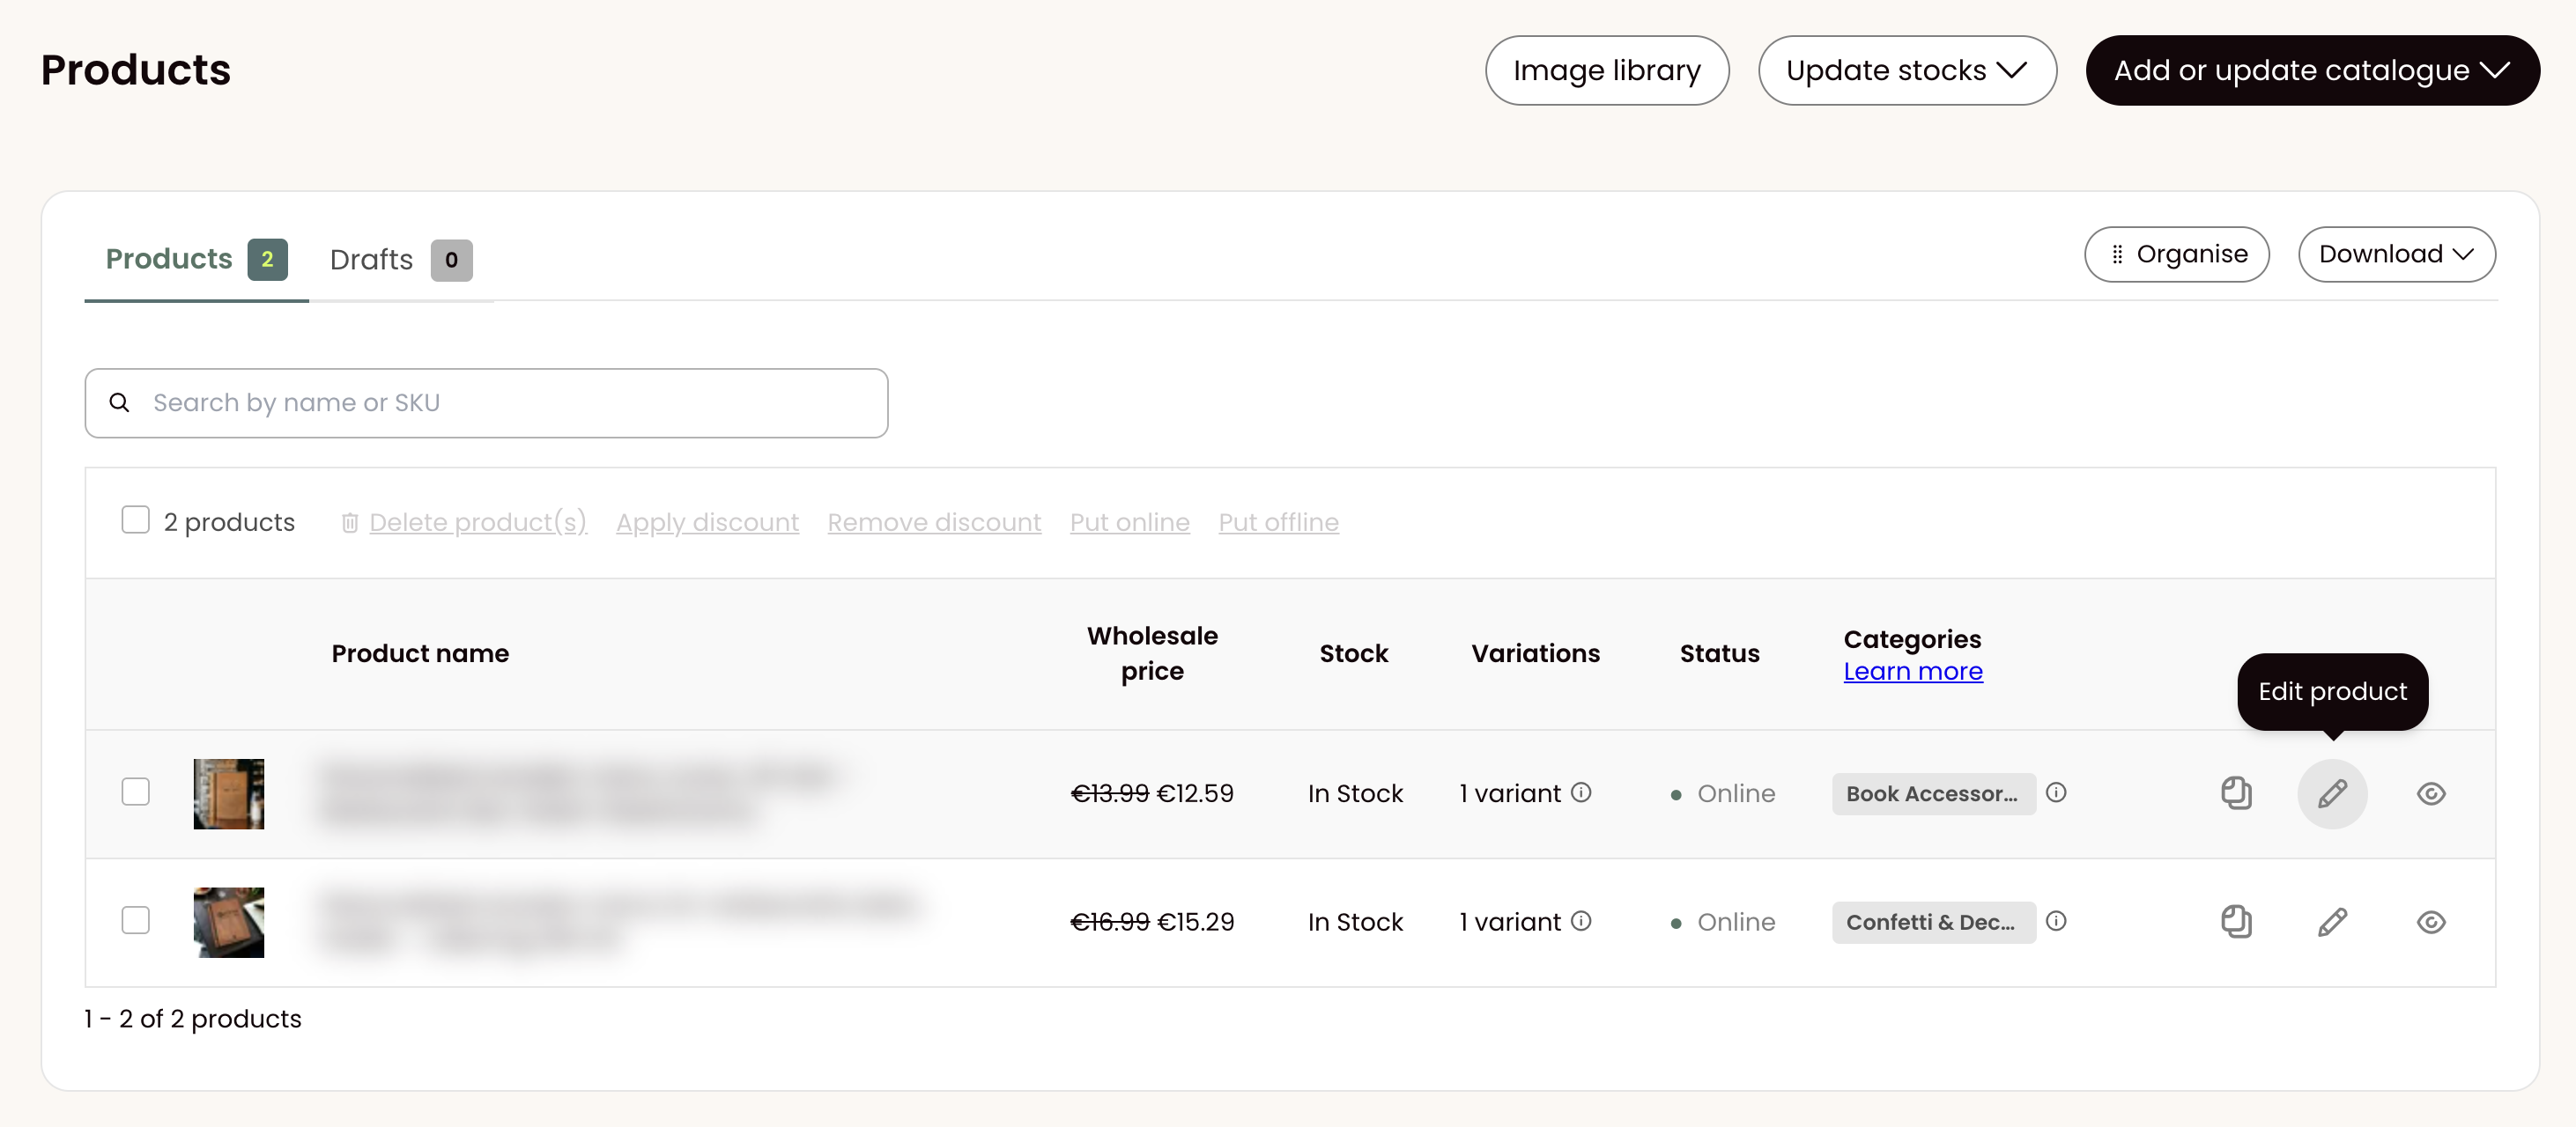Switch to the Drafts tab

401,260
